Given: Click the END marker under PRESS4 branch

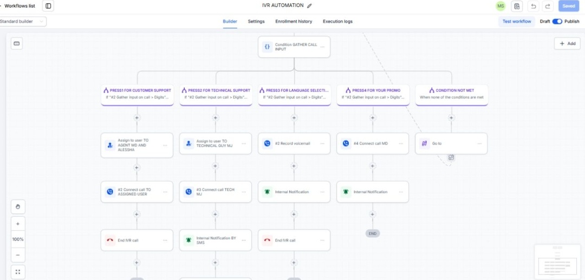Looking at the screenshot, I should click(x=372, y=233).
